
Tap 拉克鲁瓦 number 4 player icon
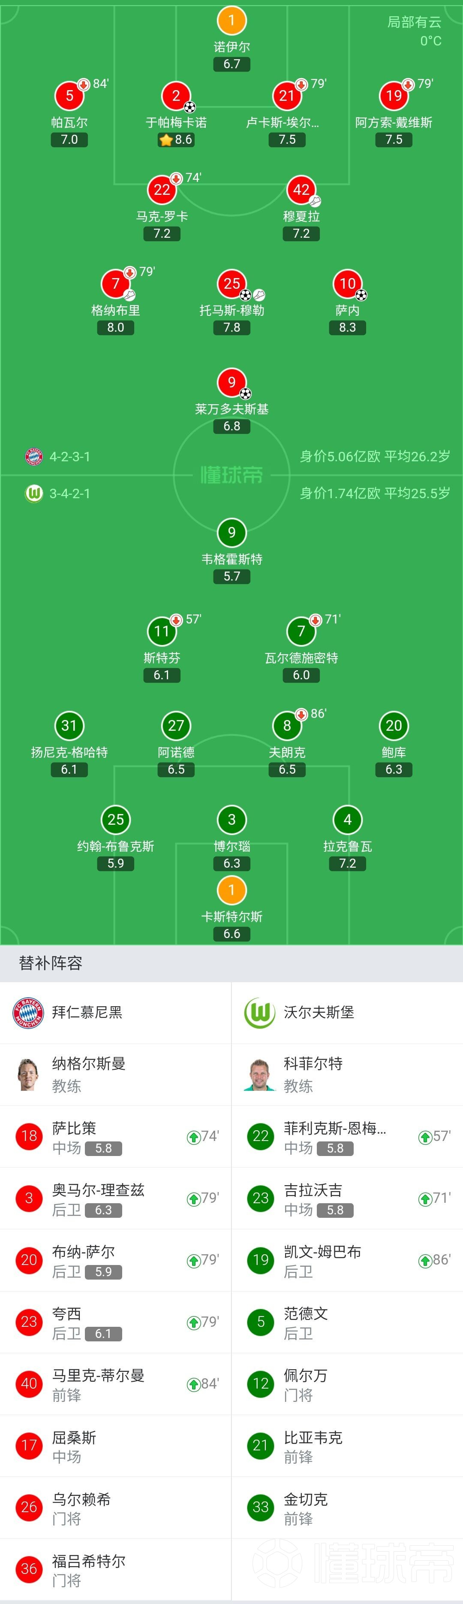coord(347,820)
